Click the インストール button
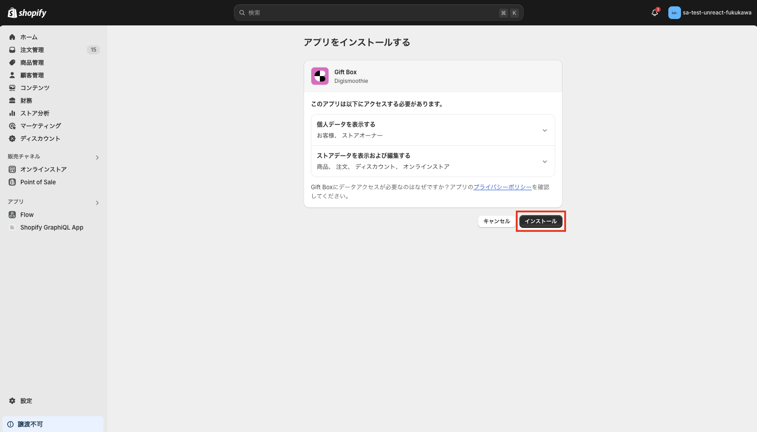The image size is (757, 432). (540, 221)
